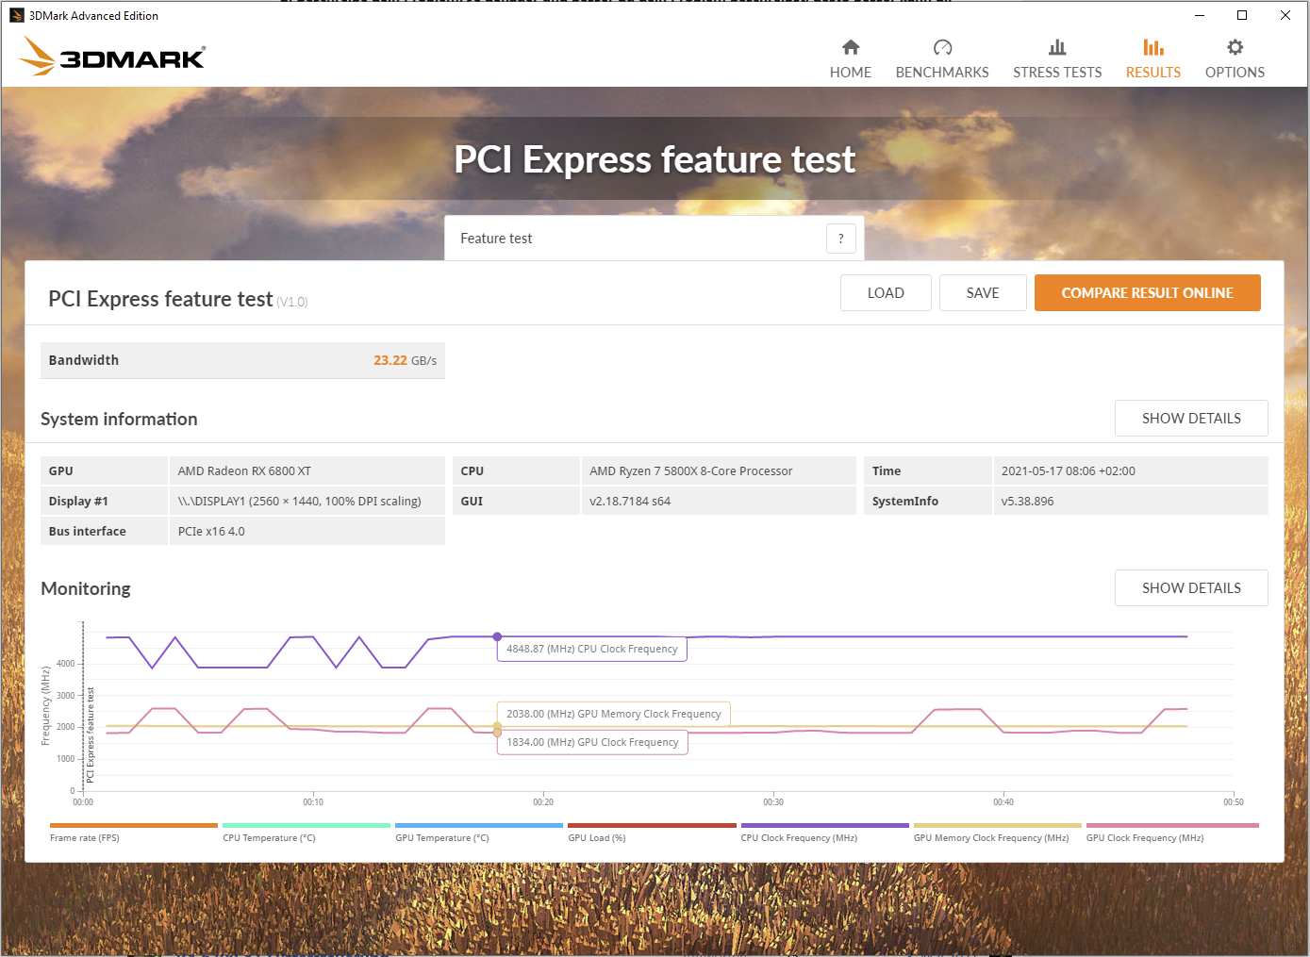Click the 3DMark title bar app icon
The image size is (1310, 957).
click(x=16, y=15)
